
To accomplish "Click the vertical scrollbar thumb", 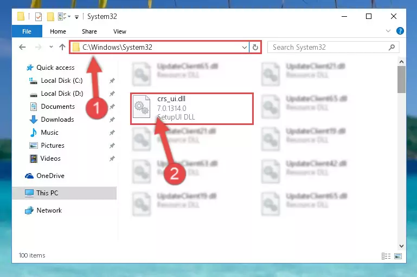I will click(401, 80).
